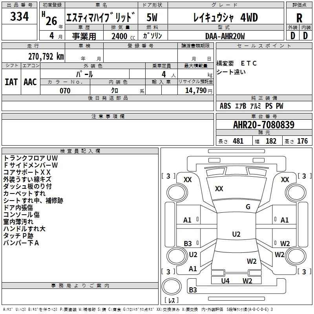Select inspector note FサイドメンバーW

pos(31,165)
